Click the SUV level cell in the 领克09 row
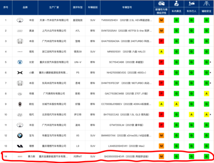This screenshot has width=214, height=163. 93,52
